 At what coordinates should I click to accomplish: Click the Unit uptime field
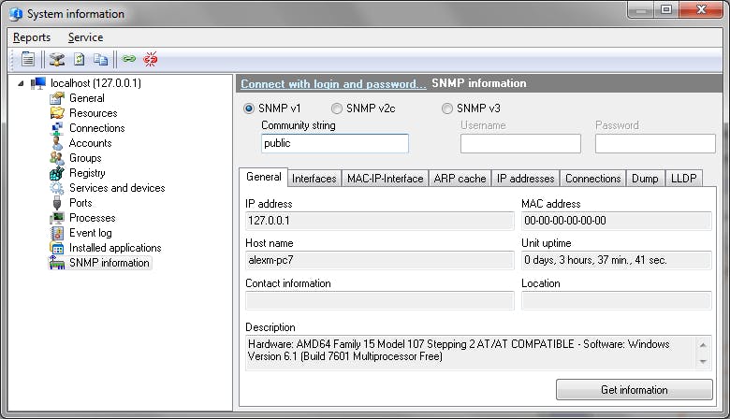[x=617, y=260]
